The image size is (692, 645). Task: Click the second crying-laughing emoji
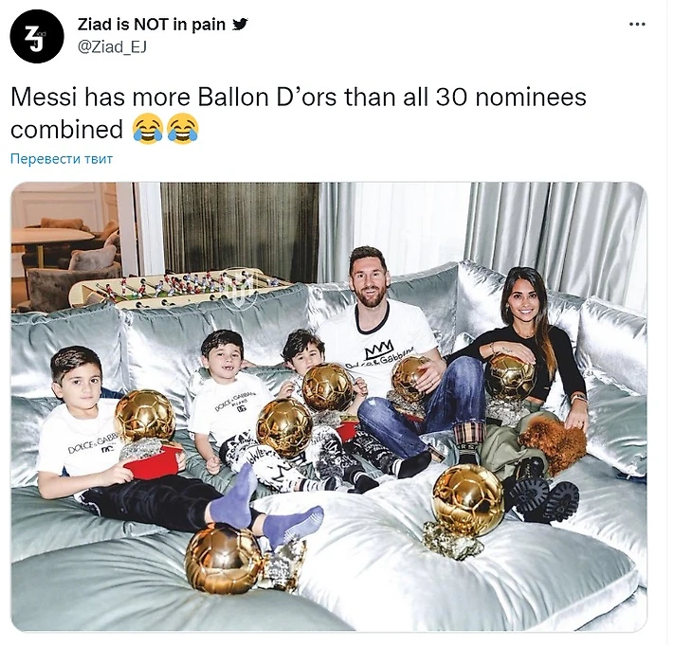tap(183, 129)
